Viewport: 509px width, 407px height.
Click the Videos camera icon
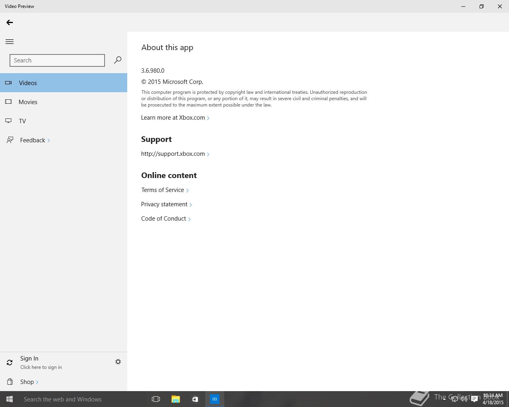(x=8, y=83)
